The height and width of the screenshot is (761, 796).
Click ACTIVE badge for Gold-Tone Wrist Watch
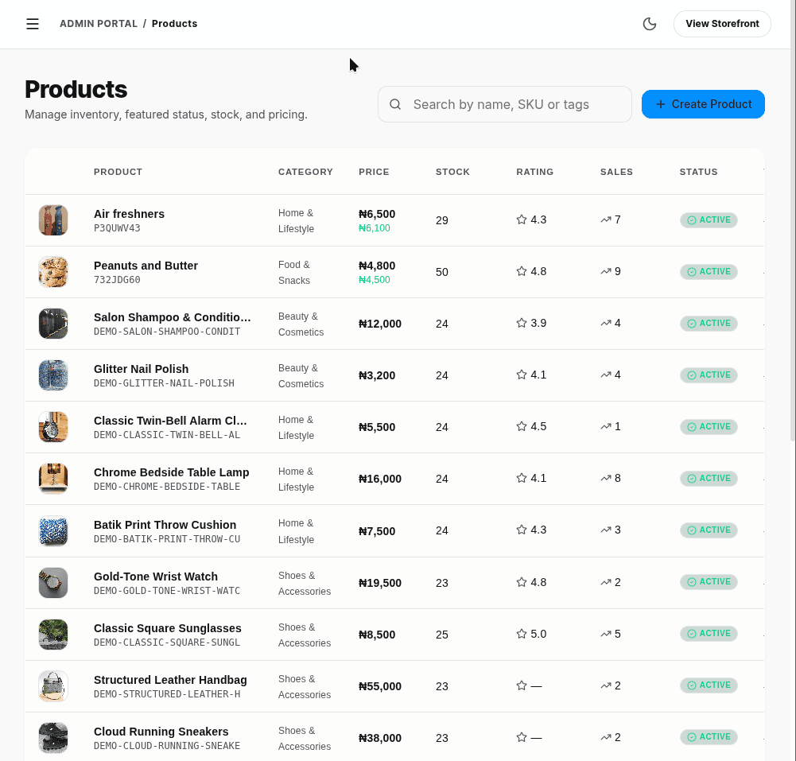click(709, 582)
